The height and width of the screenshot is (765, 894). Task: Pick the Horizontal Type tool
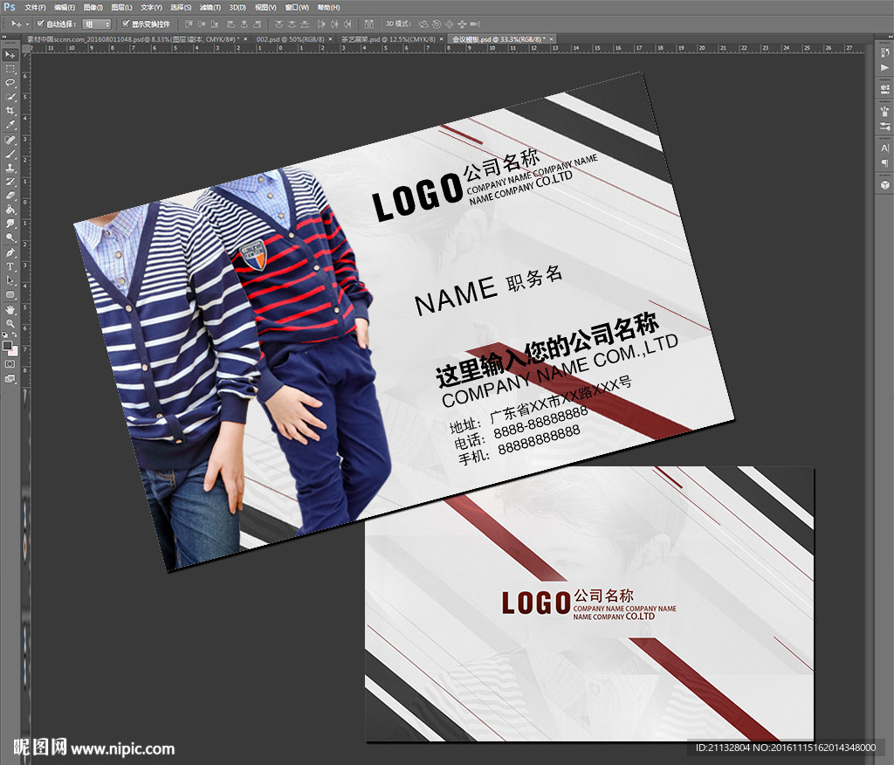pyautogui.click(x=10, y=266)
